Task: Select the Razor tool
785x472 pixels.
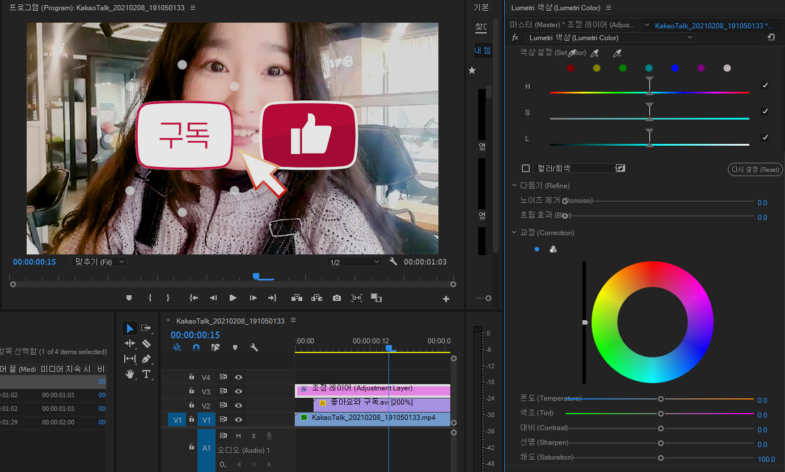Action: [146, 343]
